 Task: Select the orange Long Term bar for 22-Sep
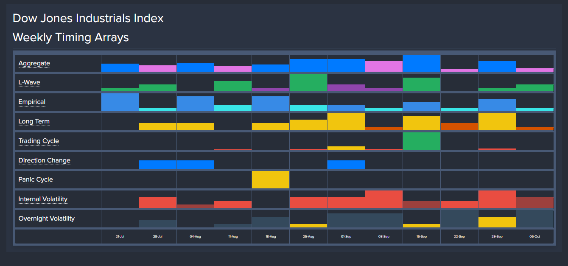(459, 127)
